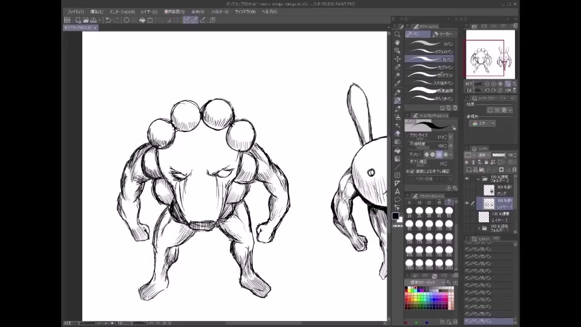Select the Eyedropper tool

tap(397, 84)
